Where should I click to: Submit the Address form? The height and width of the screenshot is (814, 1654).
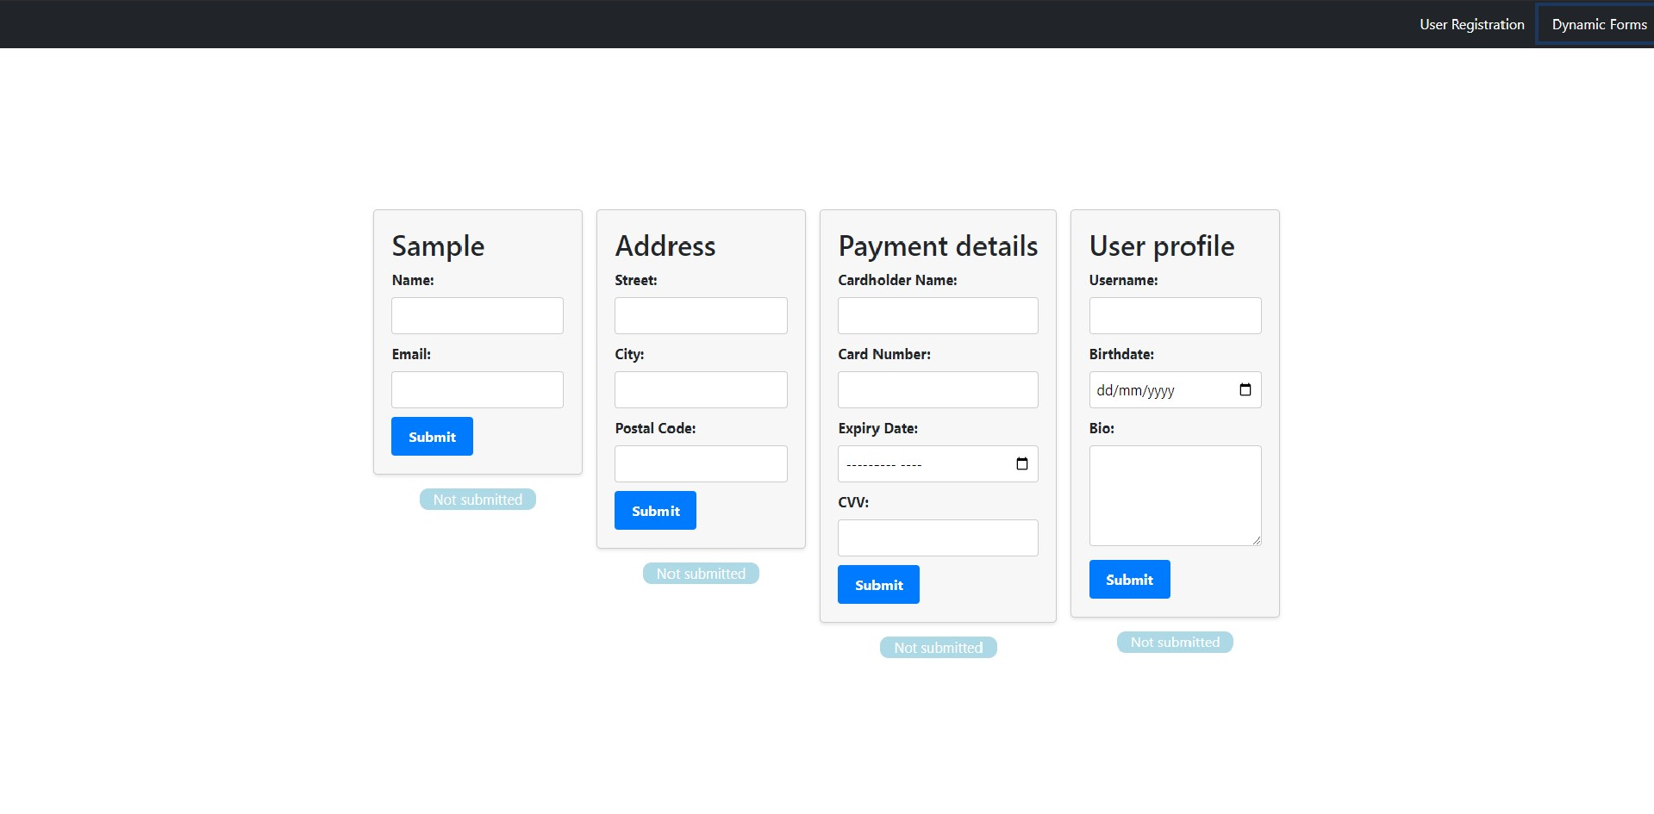point(655,510)
